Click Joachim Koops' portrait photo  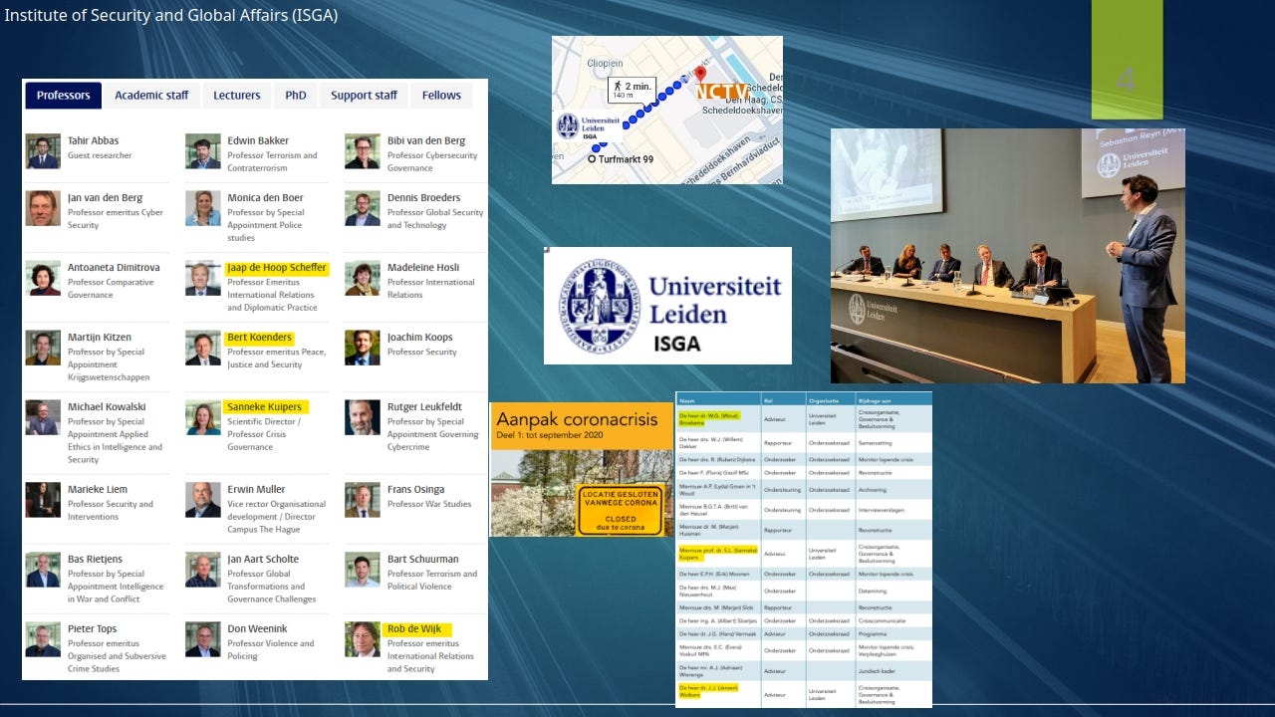363,348
